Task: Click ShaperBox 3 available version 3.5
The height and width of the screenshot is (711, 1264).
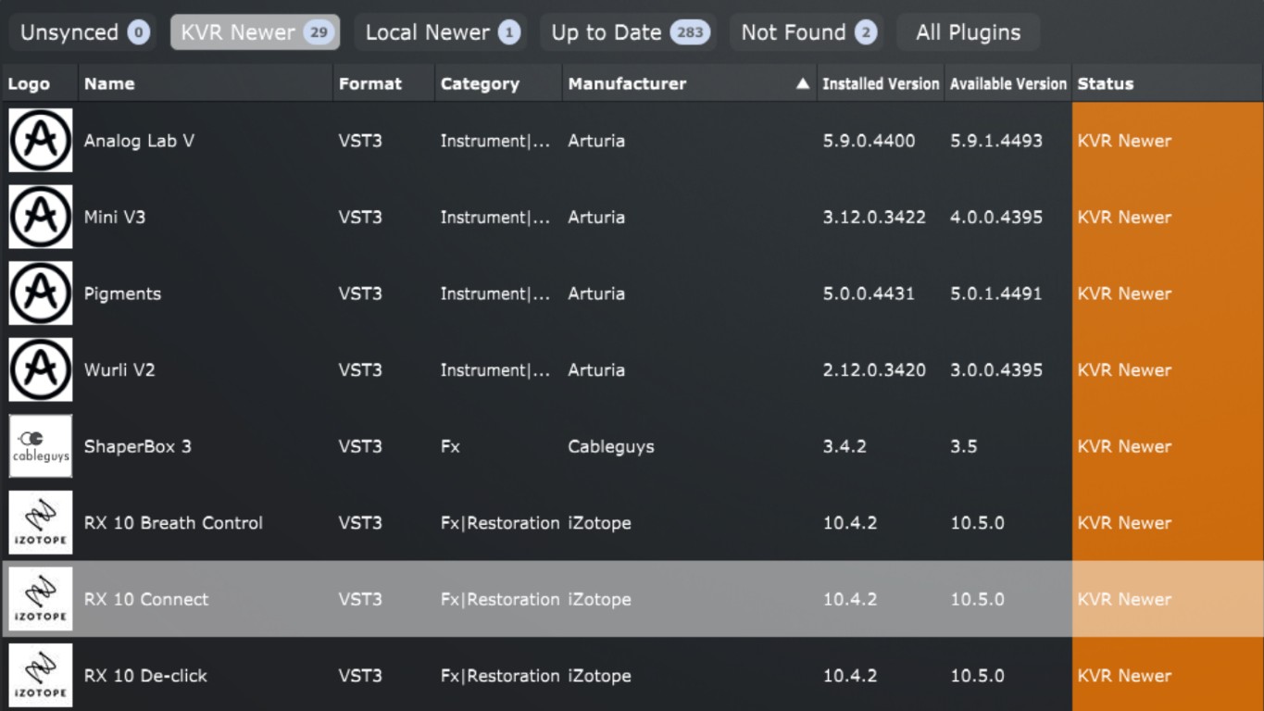Action: (964, 446)
